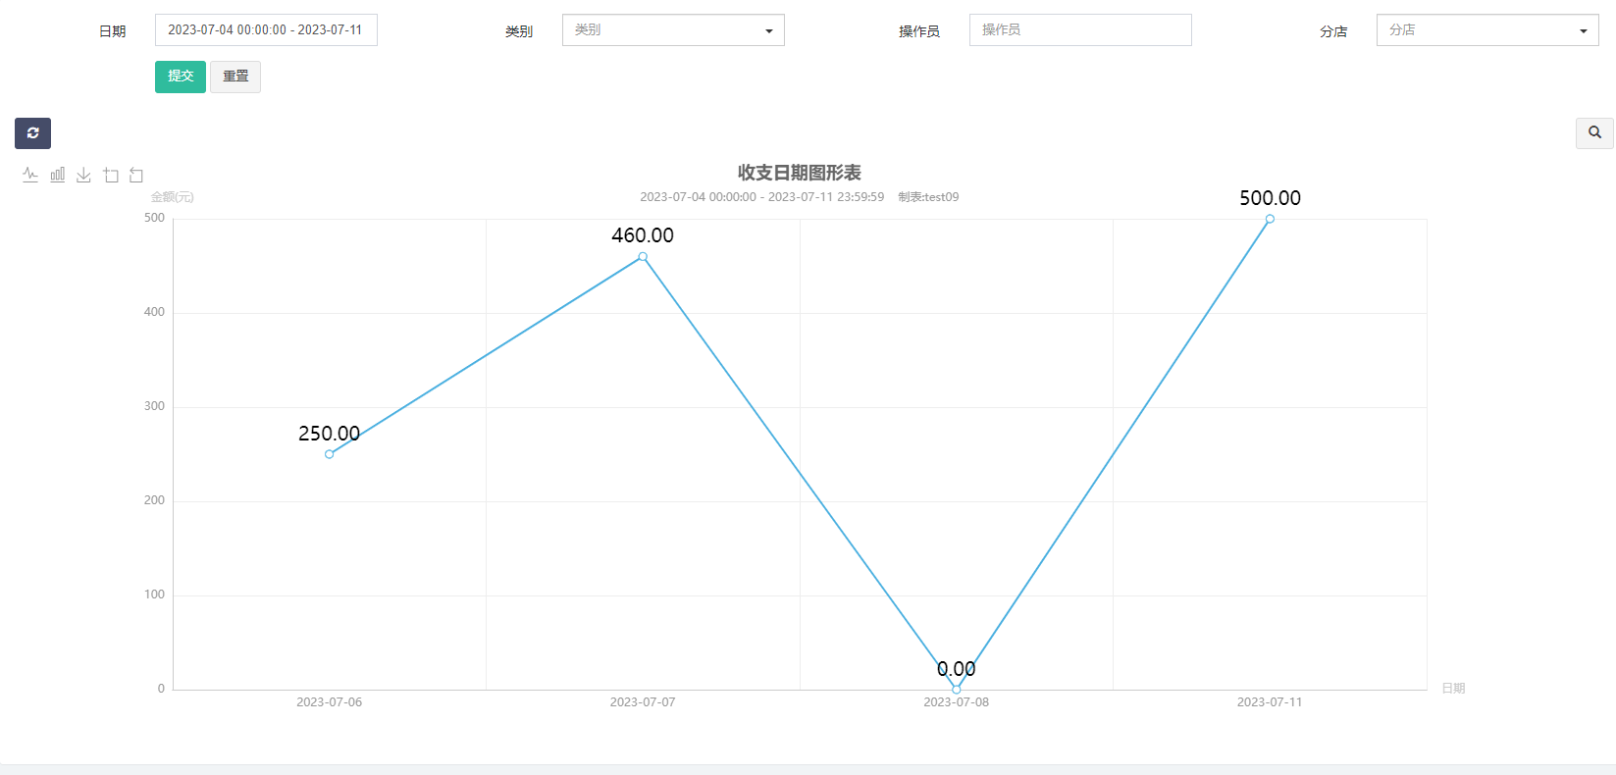This screenshot has height=775, width=1616.
Task: Open the 类别 dropdown
Action: 673,30
